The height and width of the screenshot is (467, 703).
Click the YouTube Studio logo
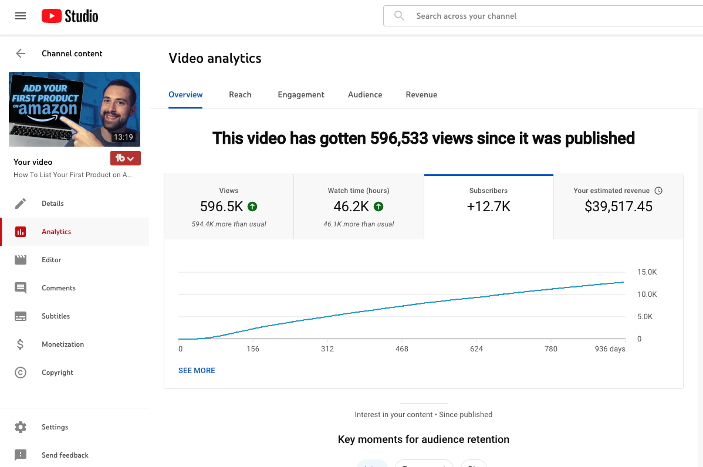pyautogui.click(x=70, y=16)
